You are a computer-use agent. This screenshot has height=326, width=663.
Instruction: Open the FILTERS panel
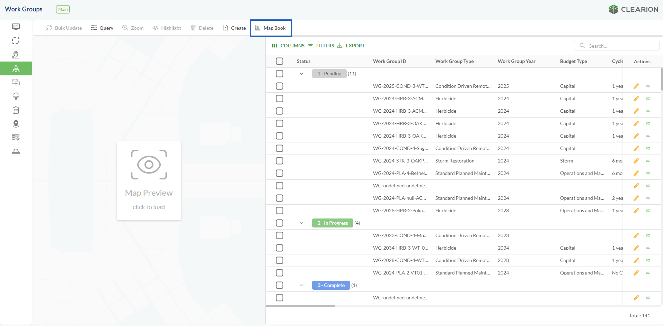point(321,46)
